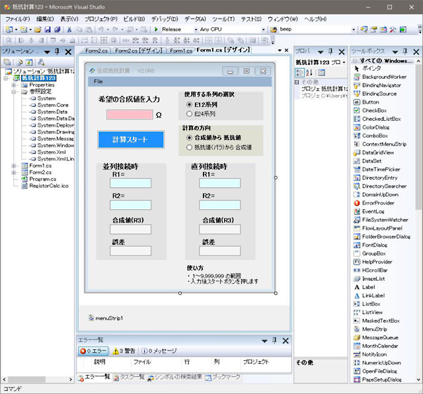Open property pages icon
Image resolution: width=423 pixels, height=394 pixels.
321,73
